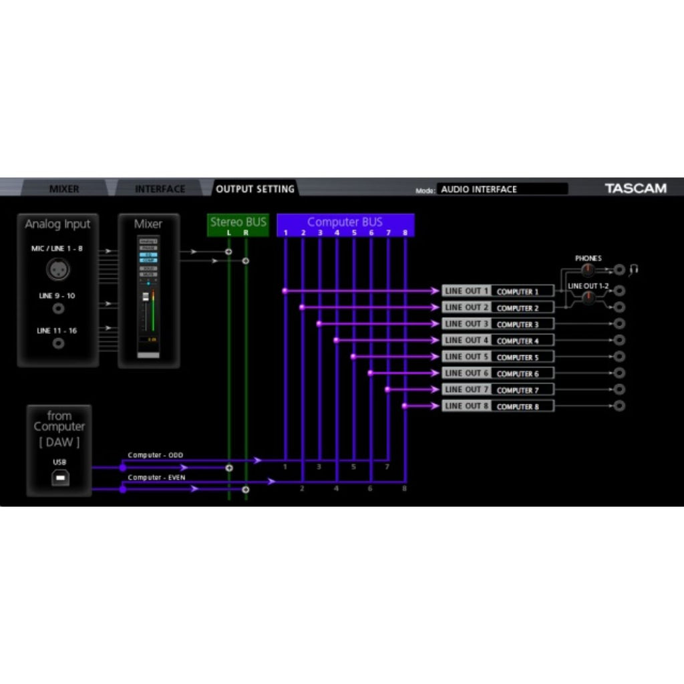Open the COMPUTER 5 source dropdown

coord(522,357)
